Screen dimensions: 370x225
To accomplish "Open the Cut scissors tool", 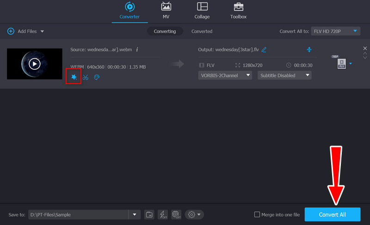I will click(86, 77).
